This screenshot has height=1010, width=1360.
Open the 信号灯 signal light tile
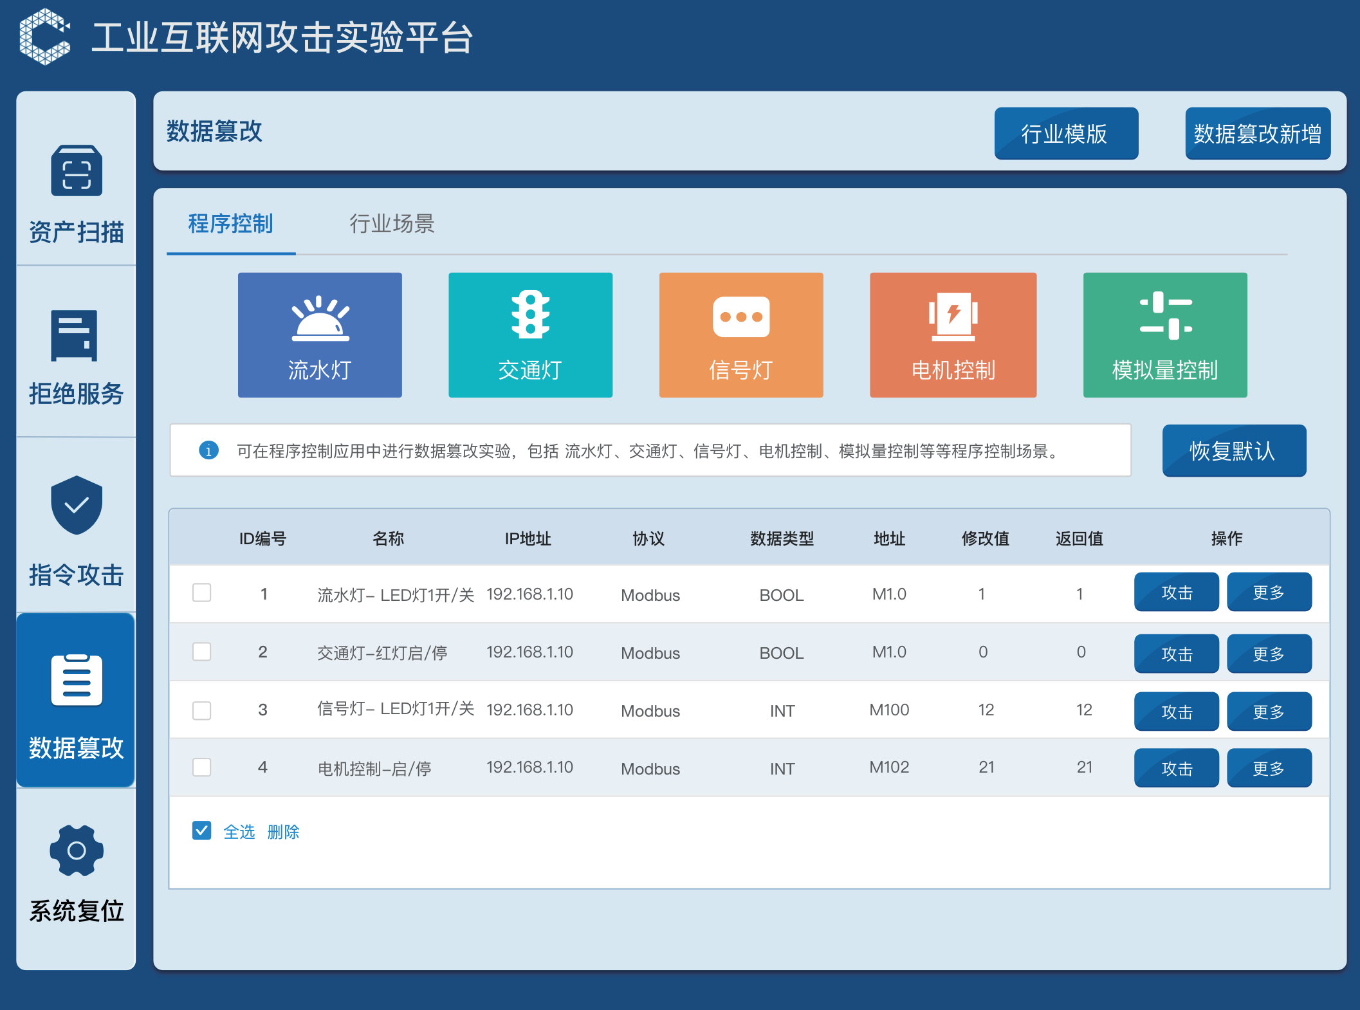(740, 335)
